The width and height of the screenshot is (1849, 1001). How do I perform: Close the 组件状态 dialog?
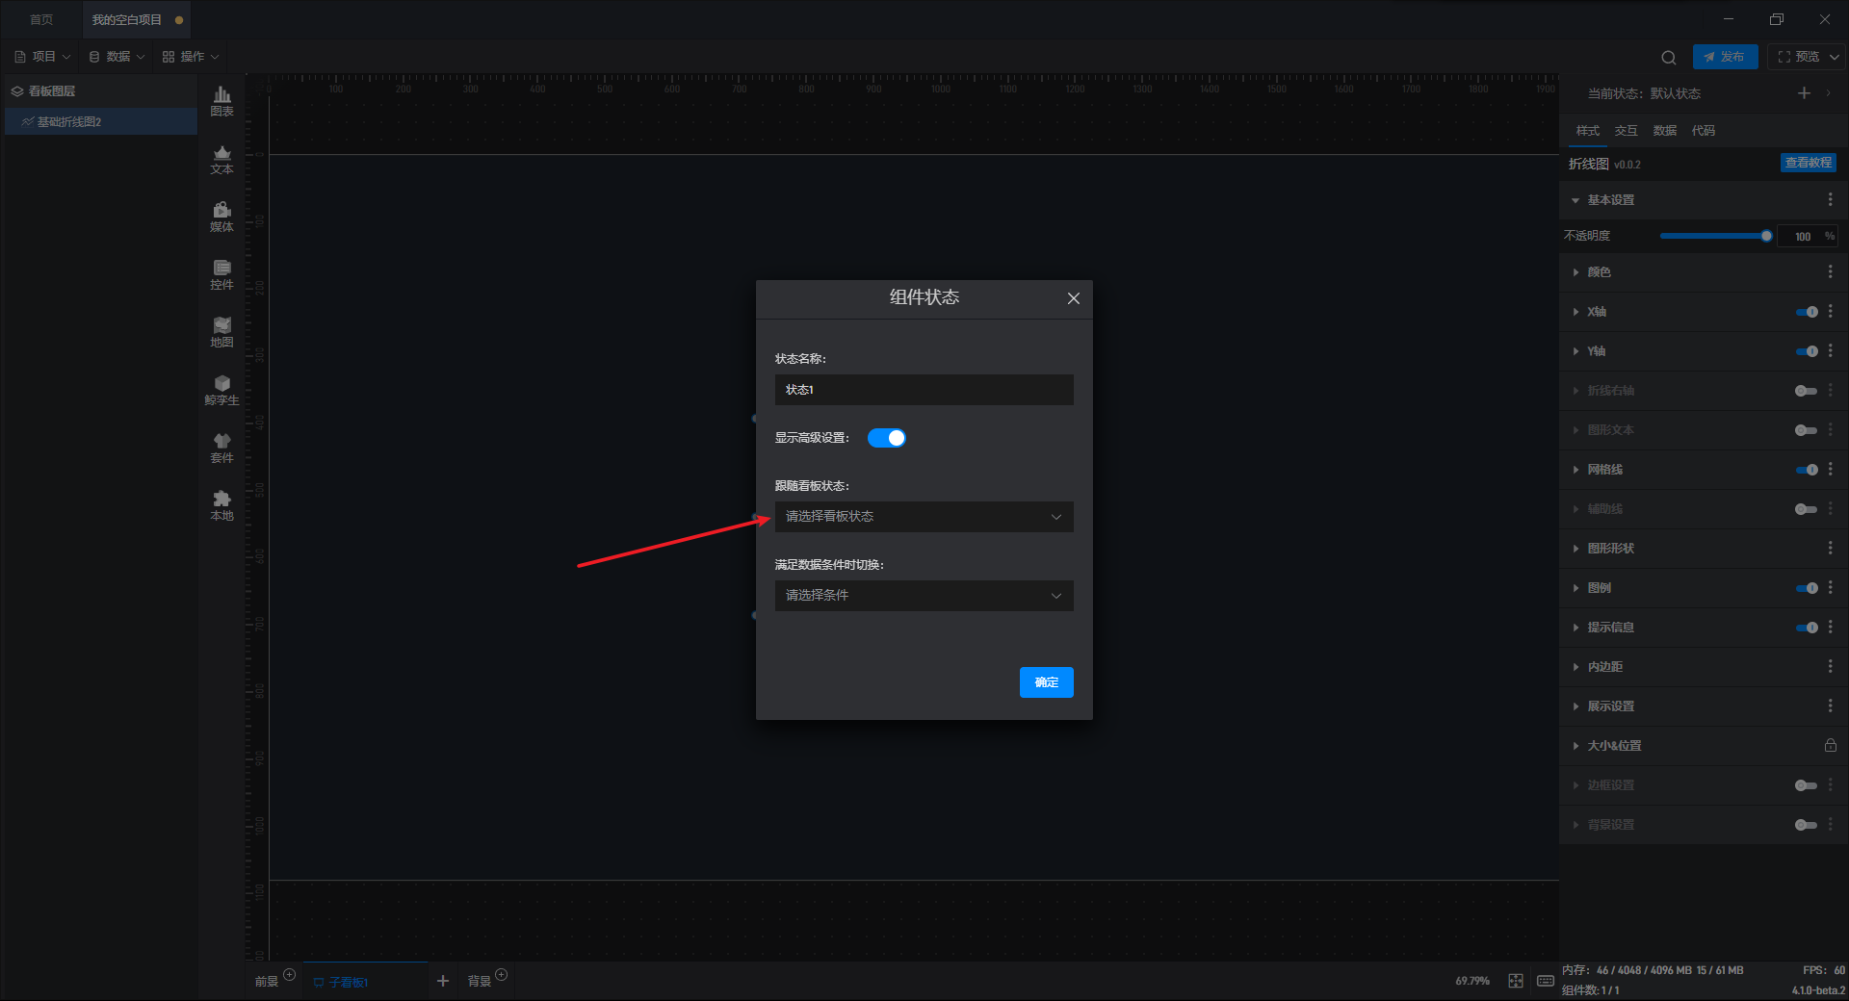coord(1074,298)
